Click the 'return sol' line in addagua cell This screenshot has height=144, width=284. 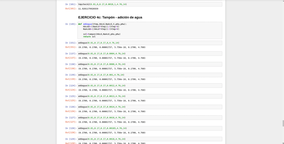click(x=89, y=37)
